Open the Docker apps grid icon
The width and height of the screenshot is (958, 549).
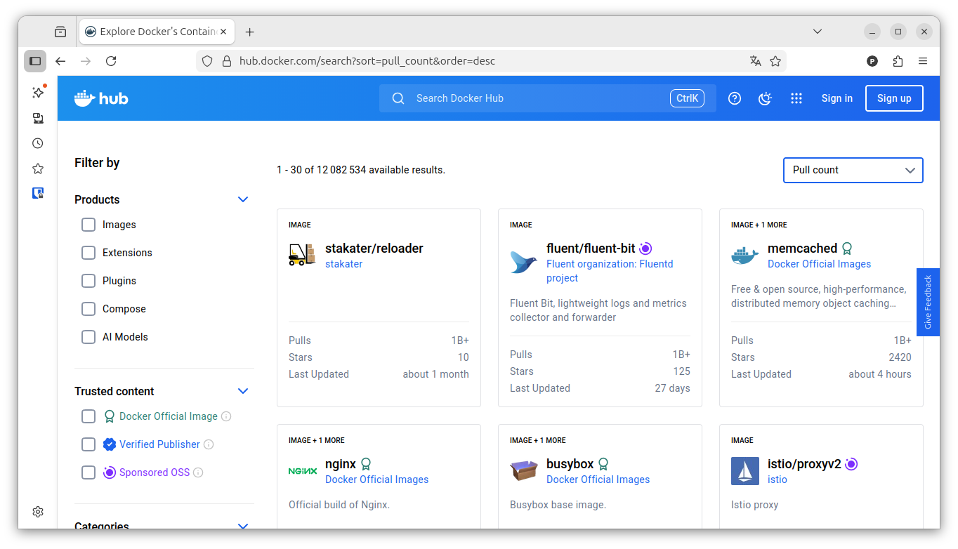tap(796, 98)
